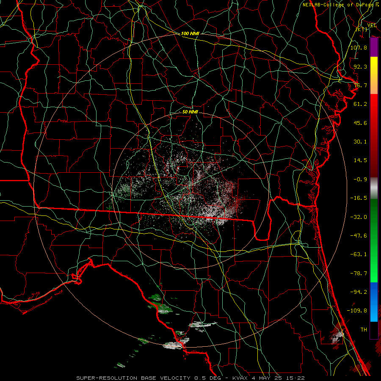Click the 61.2 legend value
This screenshot has width=381, height=381.
[360, 104]
